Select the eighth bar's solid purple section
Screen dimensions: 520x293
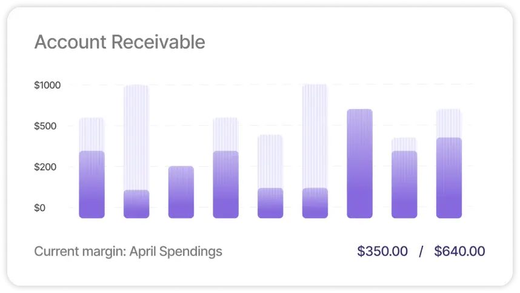(404, 184)
